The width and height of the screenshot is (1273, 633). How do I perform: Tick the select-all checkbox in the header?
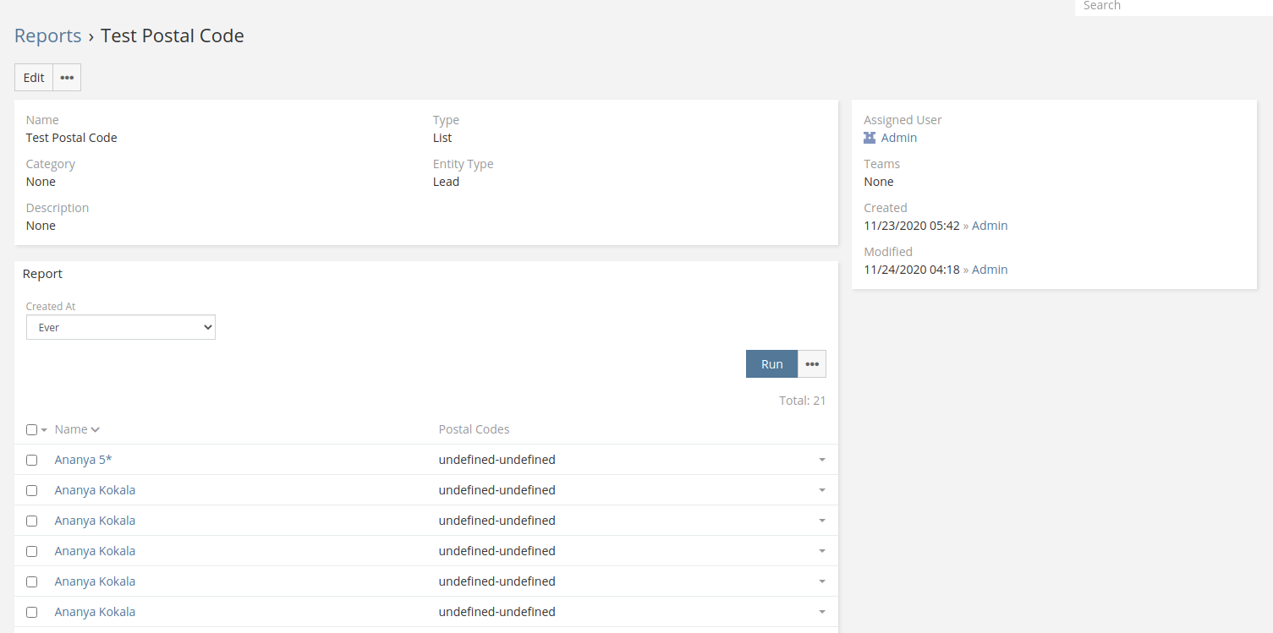[x=31, y=430]
